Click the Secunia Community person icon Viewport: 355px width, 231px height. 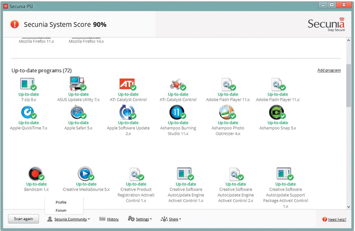50,219
